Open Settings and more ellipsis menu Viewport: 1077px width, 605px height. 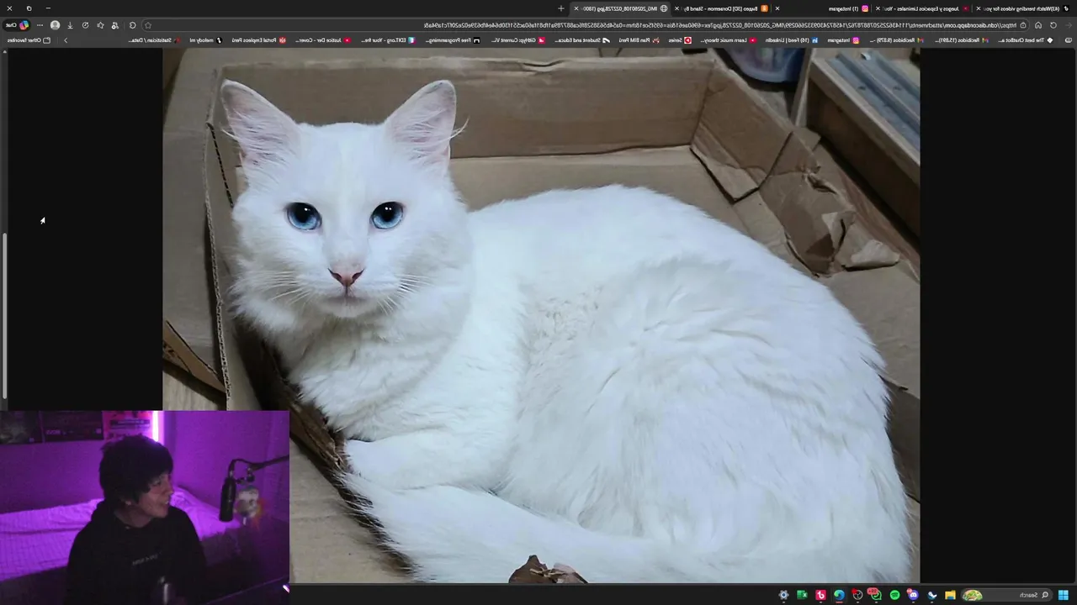(x=40, y=25)
